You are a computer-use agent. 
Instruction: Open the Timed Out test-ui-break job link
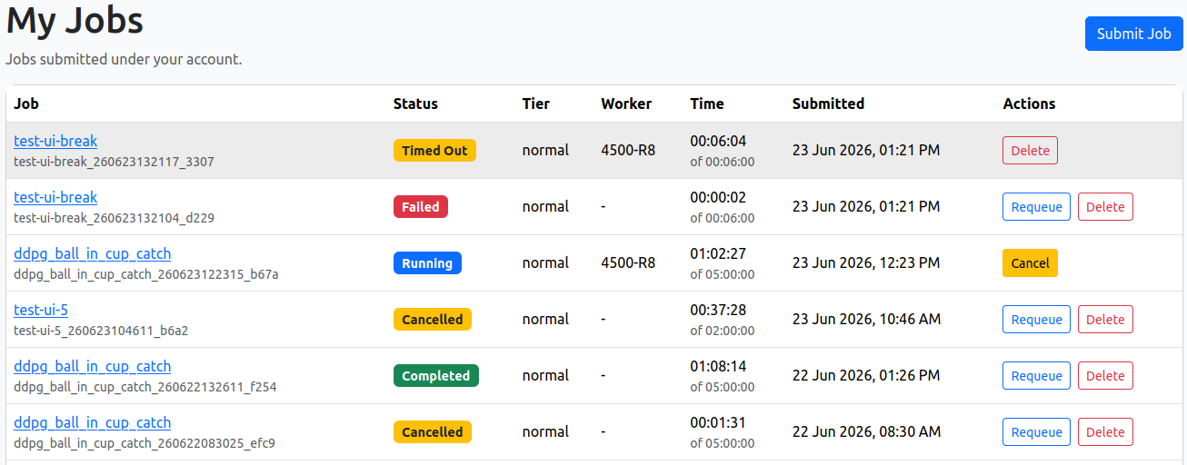coord(55,141)
